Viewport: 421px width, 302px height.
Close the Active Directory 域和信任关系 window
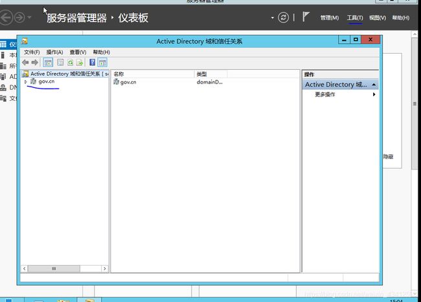pyautogui.click(x=370, y=39)
